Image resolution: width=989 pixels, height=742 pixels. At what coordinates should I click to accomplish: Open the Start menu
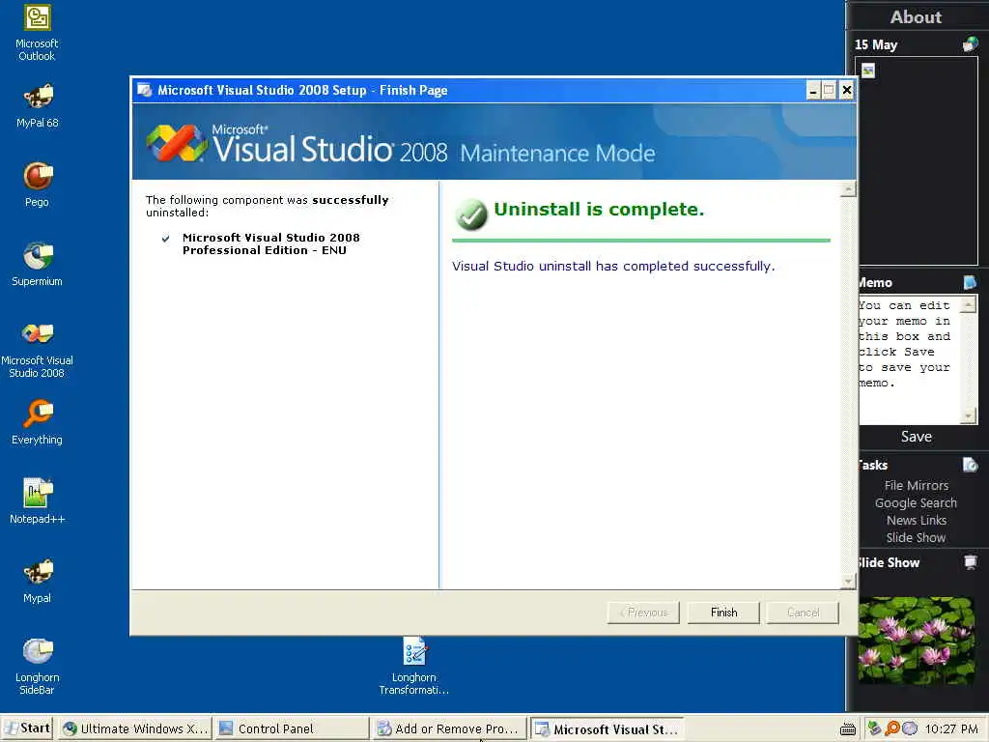click(27, 728)
